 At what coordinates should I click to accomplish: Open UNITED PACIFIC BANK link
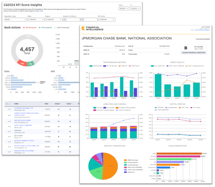(x=23, y=121)
